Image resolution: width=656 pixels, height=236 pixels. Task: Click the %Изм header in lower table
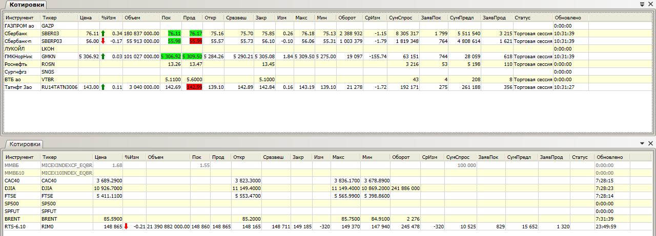click(x=134, y=157)
